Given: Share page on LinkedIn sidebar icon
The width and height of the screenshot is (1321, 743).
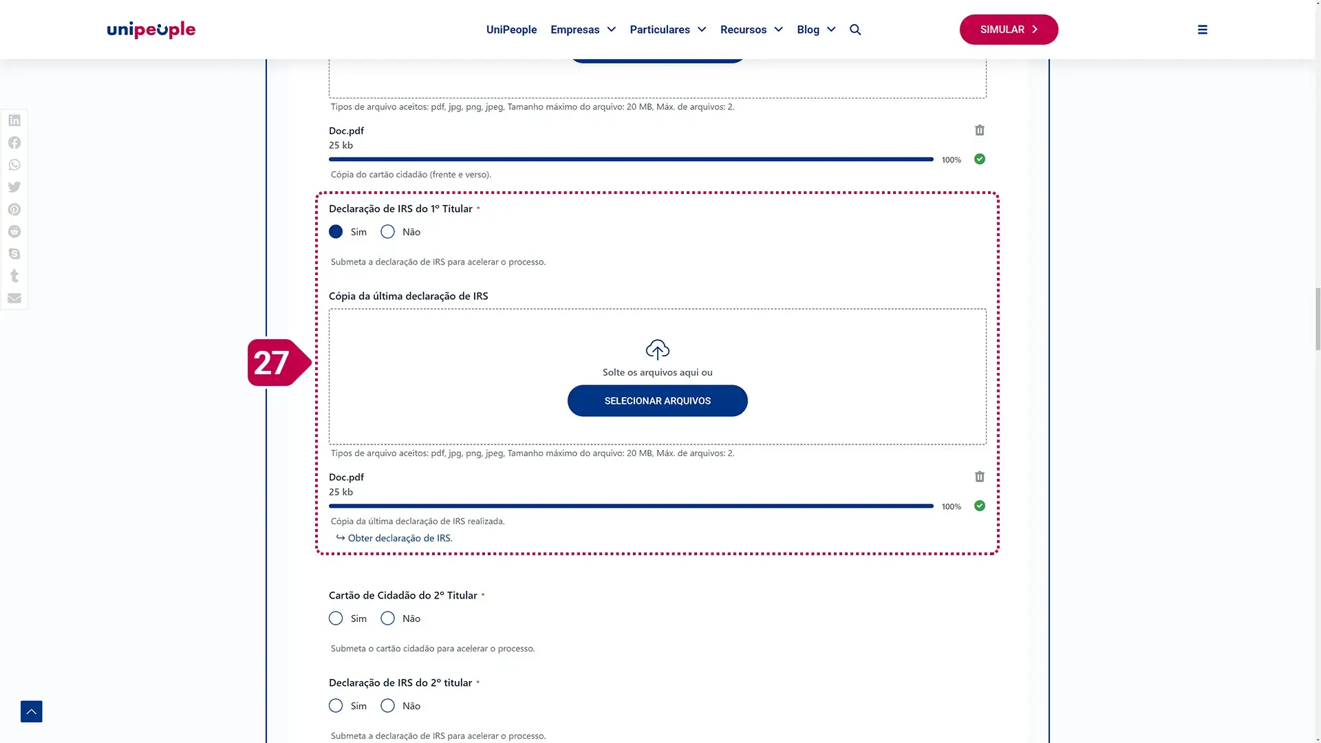Looking at the screenshot, I should (x=14, y=120).
